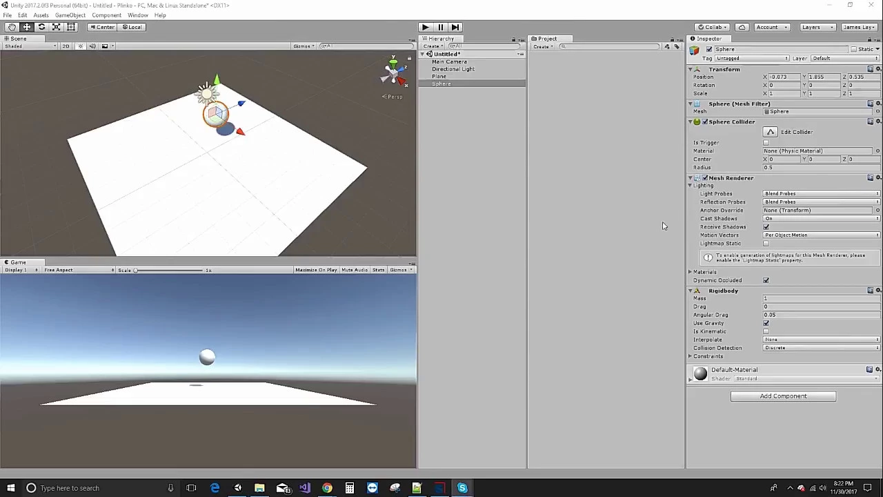Toggle Mesh Renderer enabled checkbox
The width and height of the screenshot is (883, 497).
[705, 178]
